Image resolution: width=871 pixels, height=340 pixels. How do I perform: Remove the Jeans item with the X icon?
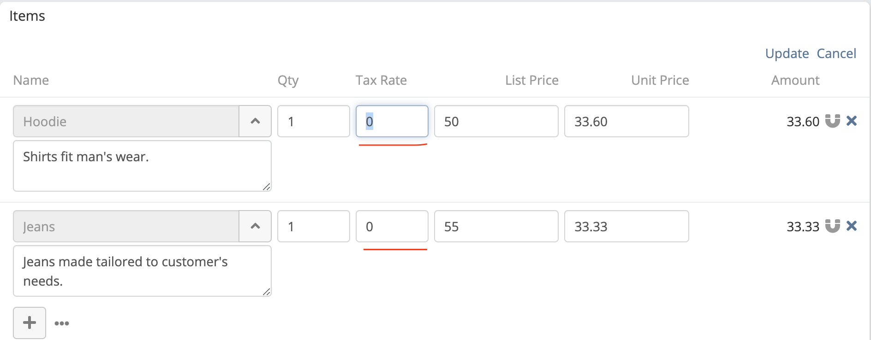852,226
